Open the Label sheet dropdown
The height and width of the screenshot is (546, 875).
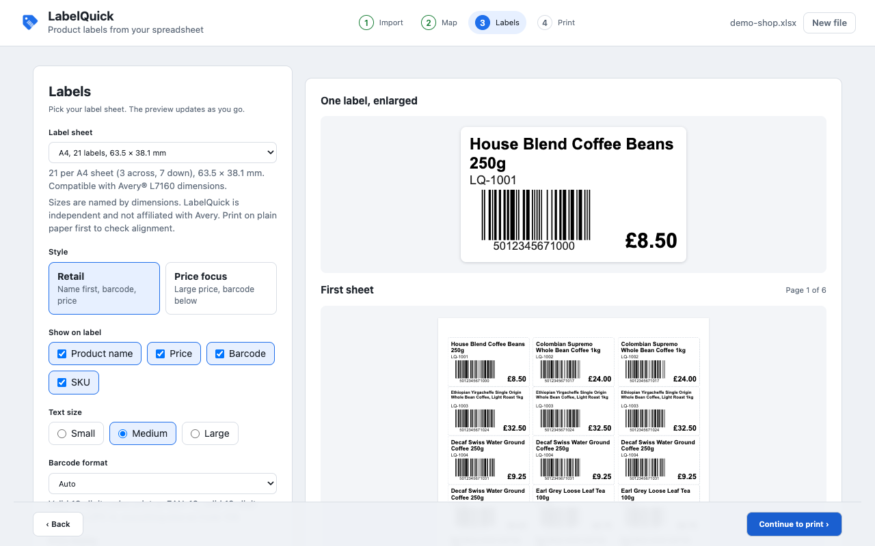163,152
